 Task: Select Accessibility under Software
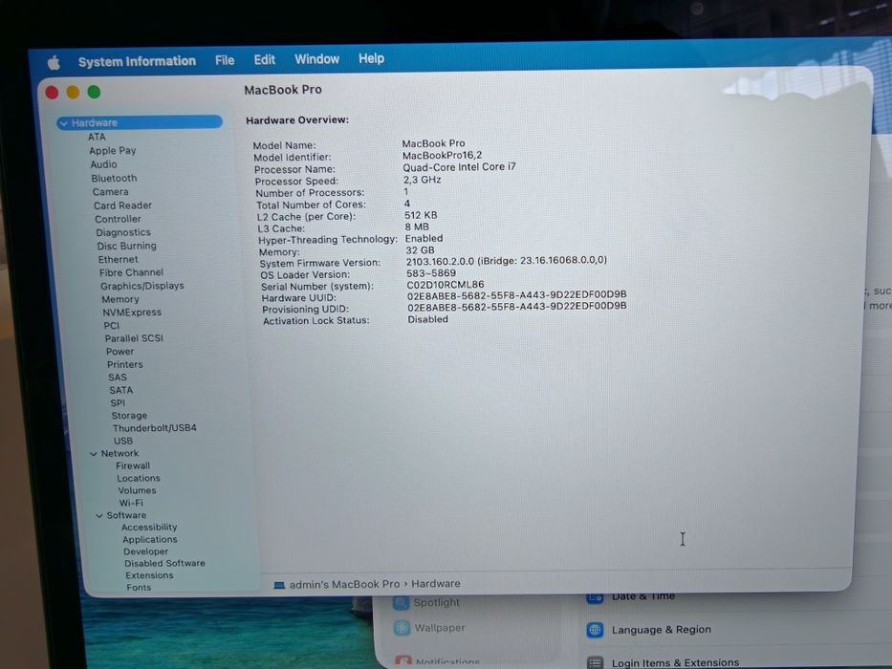coord(149,528)
